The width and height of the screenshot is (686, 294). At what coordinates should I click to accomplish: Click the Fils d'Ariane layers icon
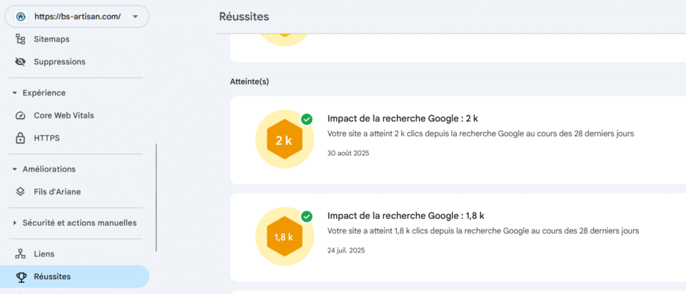pyautogui.click(x=20, y=192)
